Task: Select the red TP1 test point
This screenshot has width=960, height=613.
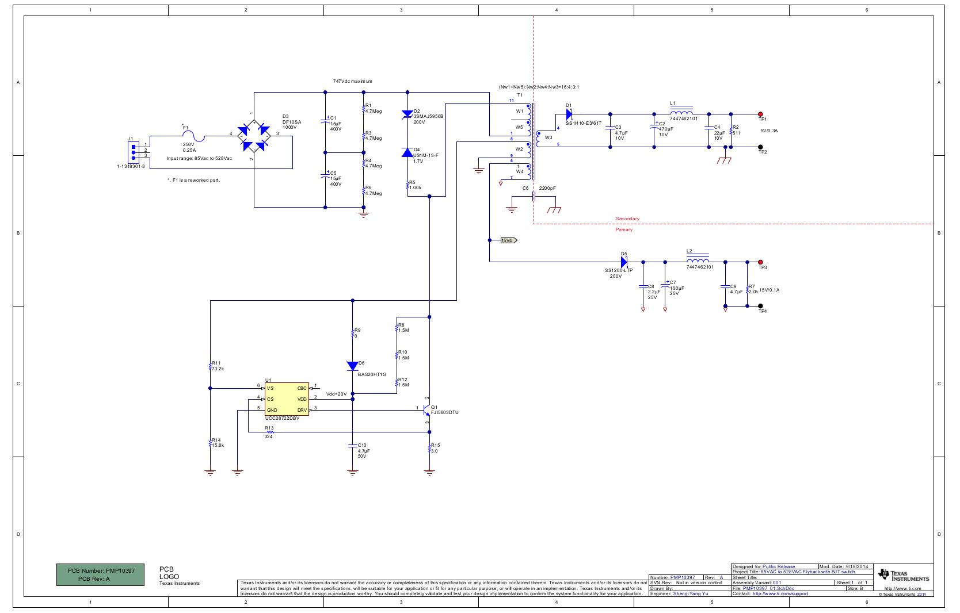Action: click(x=760, y=114)
